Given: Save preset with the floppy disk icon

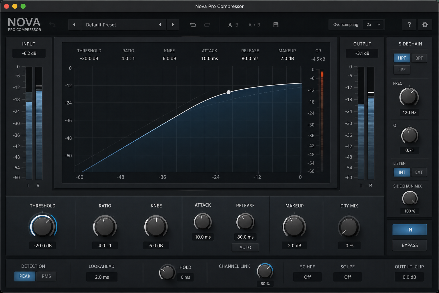Looking at the screenshot, I should (276, 25).
